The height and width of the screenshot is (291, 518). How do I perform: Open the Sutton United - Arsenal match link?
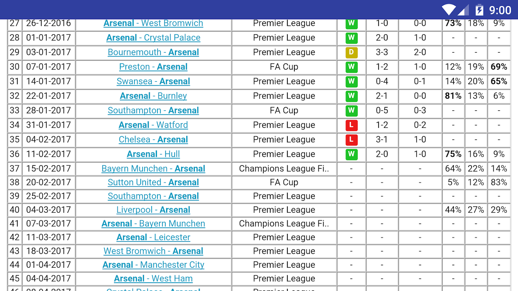[x=153, y=183]
